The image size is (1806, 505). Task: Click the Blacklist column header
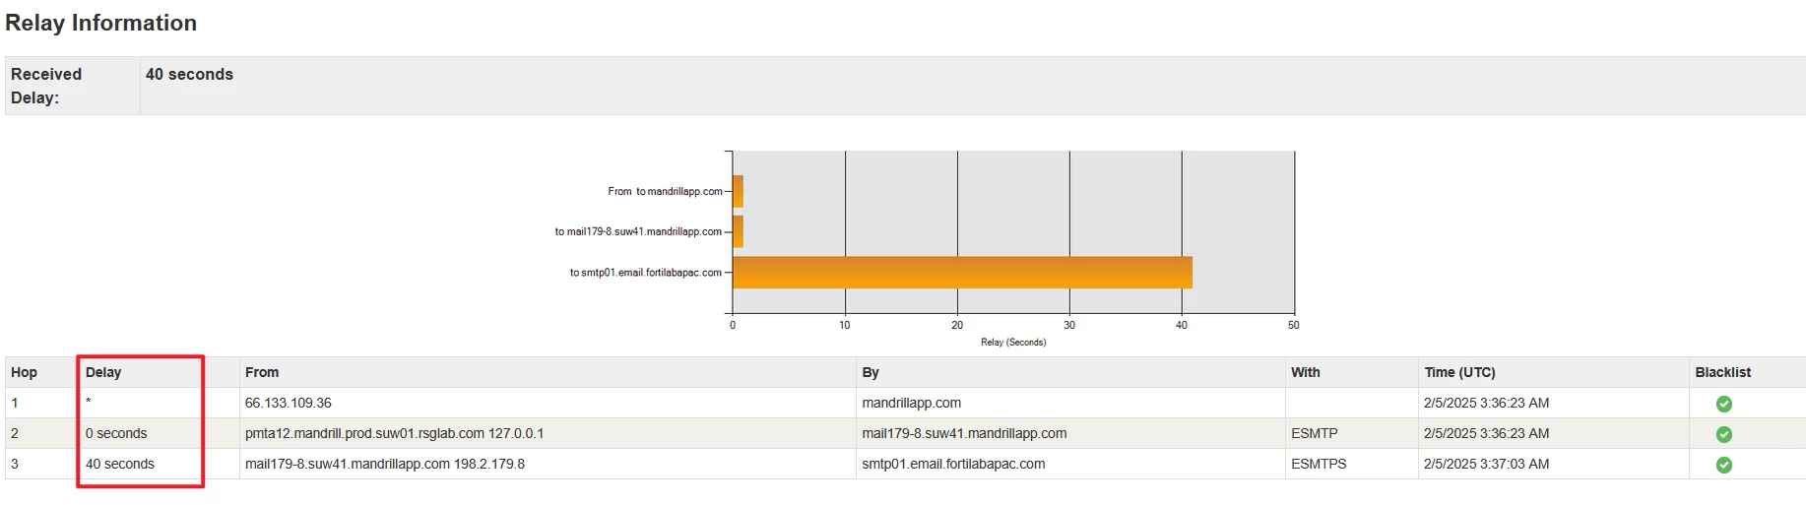[x=1723, y=372]
